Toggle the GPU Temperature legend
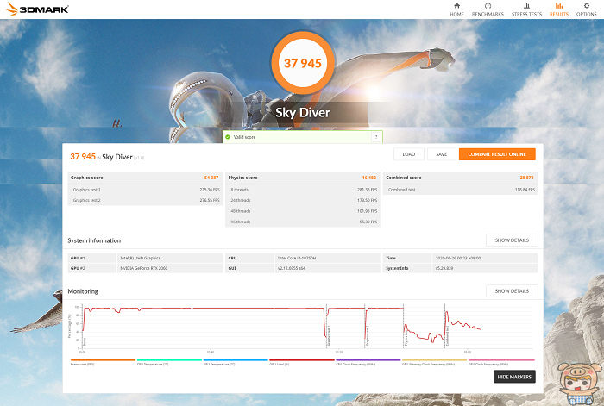The width and height of the screenshot is (604, 406). point(236,362)
